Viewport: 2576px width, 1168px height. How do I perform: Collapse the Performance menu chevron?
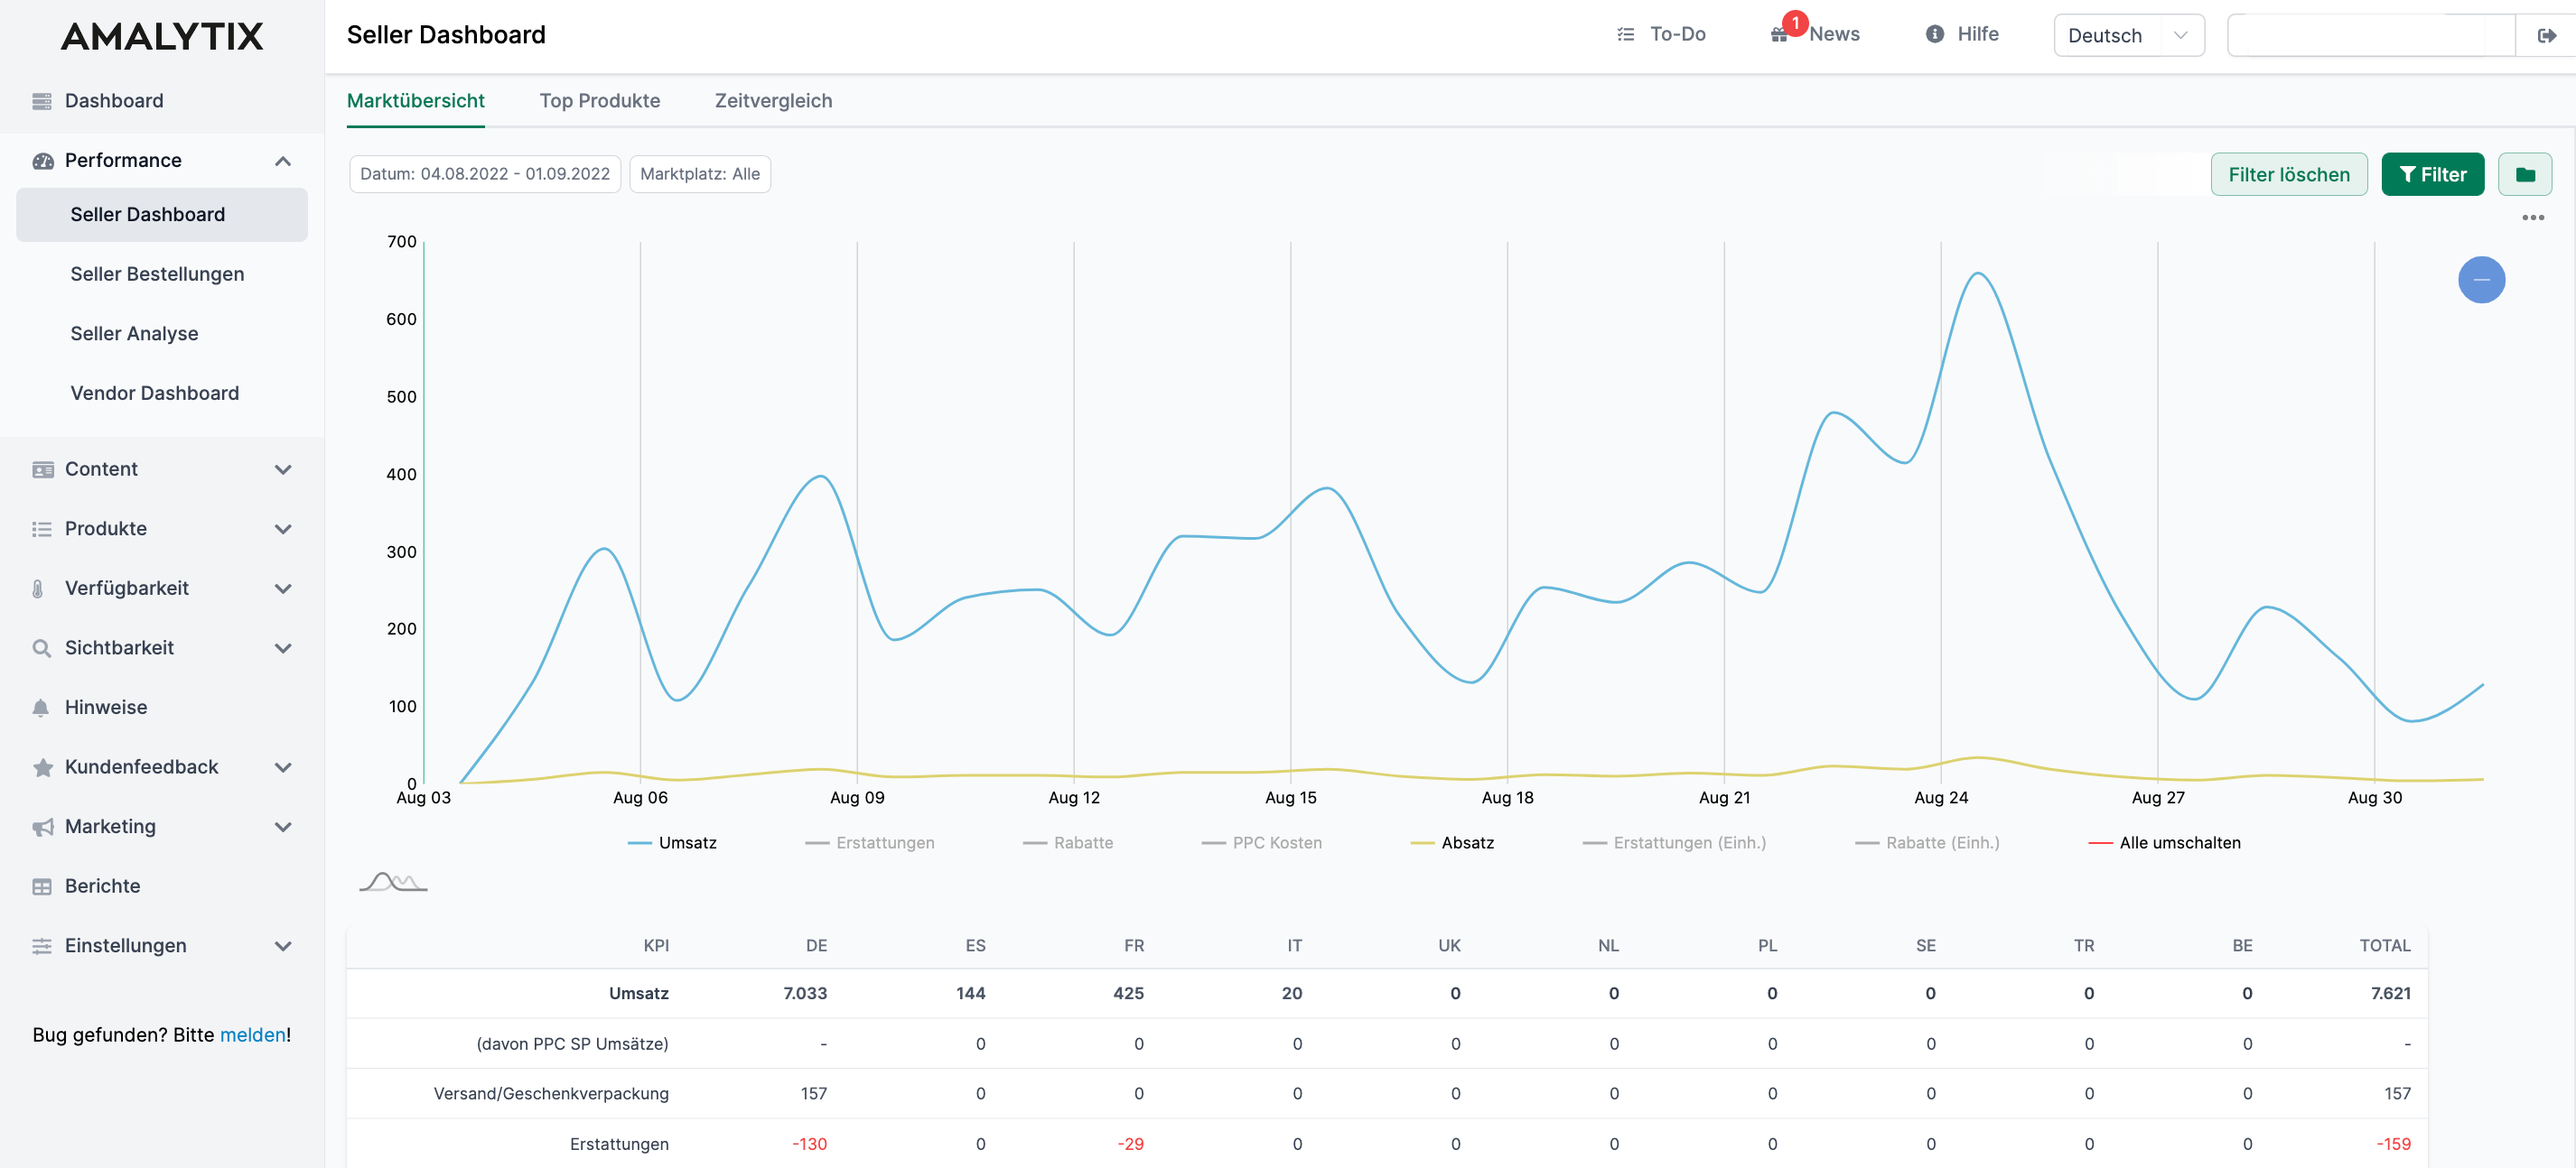[x=283, y=161]
